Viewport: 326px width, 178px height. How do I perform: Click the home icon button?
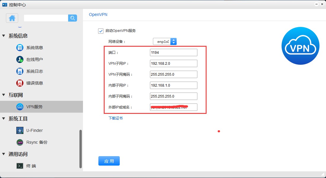pos(12,18)
